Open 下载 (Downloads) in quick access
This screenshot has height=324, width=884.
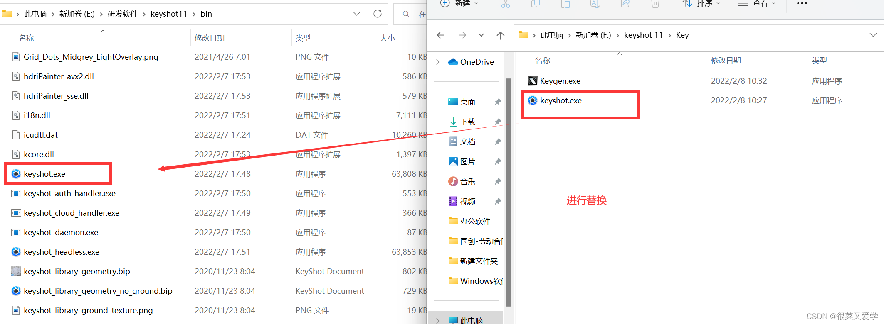point(462,122)
